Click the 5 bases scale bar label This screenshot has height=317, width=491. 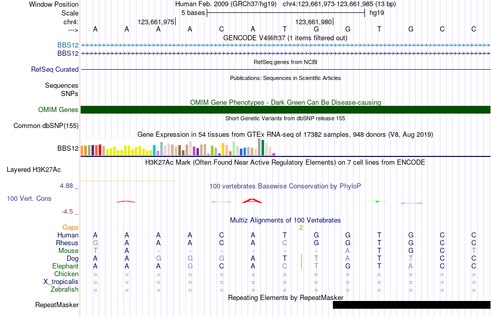[x=193, y=13]
